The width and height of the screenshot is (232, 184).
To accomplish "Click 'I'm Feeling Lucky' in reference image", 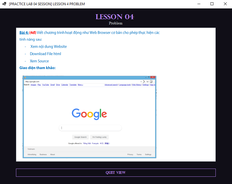I will pos(99,137).
